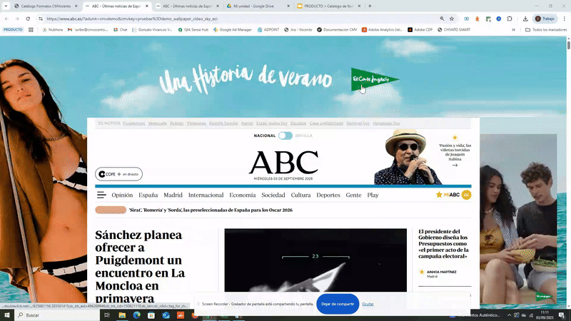Screen dimensions: 571x321
Task: Click the browser reload button
Action: (29, 19)
